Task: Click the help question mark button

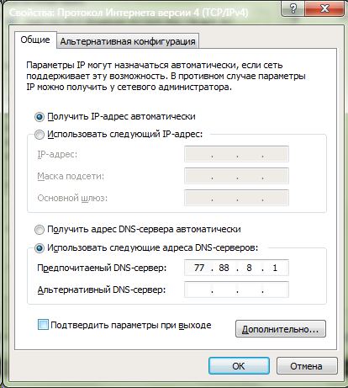Action: (x=293, y=8)
